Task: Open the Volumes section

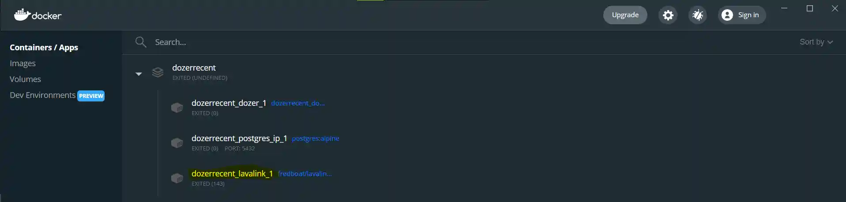Action: tap(25, 79)
